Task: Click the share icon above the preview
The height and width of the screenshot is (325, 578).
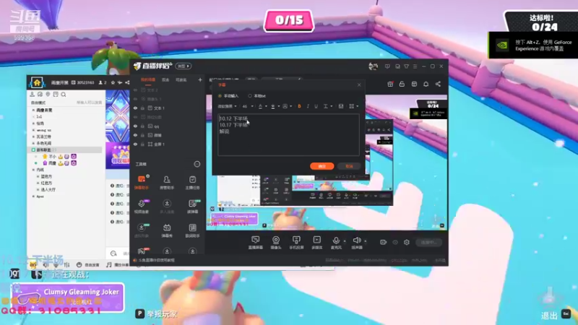Action: pos(438,84)
